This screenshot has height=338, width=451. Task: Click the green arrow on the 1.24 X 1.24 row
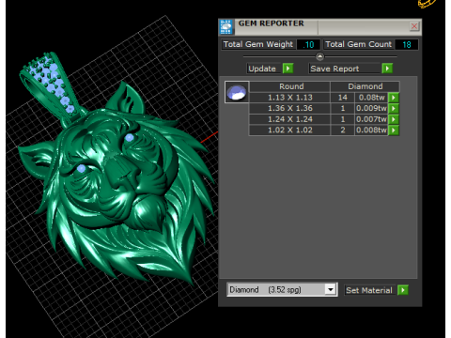pos(394,119)
